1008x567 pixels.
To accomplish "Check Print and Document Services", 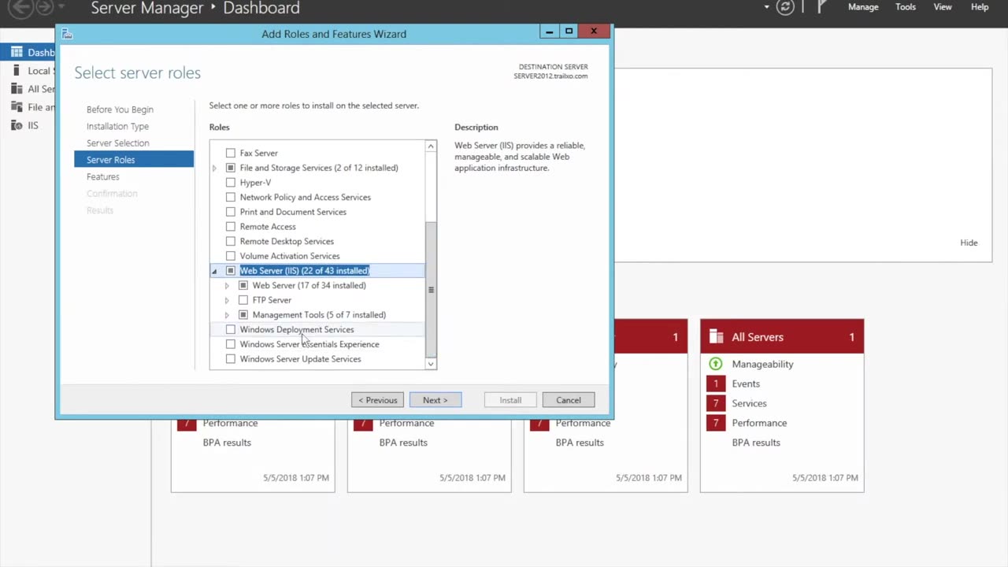I will coord(231,212).
